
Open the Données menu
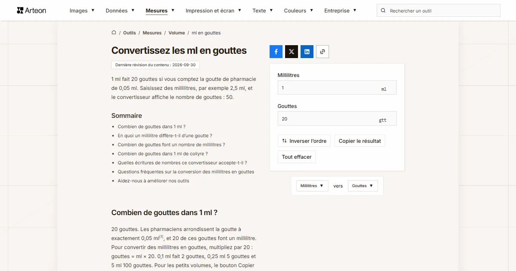pos(120,10)
